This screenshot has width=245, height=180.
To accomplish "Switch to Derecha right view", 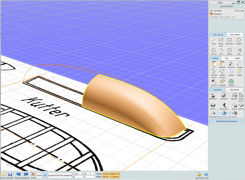I will pyautogui.click(x=67, y=175).
